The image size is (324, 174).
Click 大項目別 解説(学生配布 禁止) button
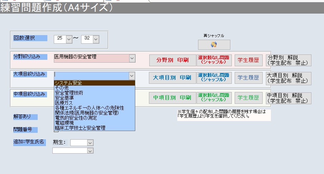tap(288, 78)
